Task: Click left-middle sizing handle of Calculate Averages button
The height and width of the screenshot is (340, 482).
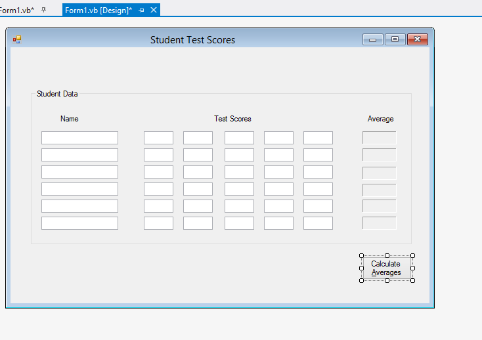Action: pyautogui.click(x=361, y=268)
